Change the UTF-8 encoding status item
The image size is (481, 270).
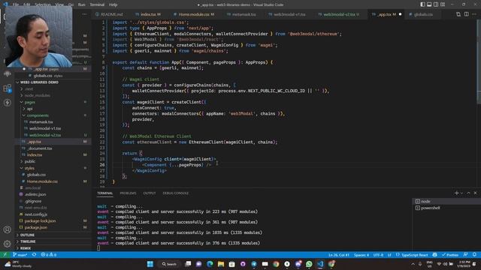pos(378,255)
